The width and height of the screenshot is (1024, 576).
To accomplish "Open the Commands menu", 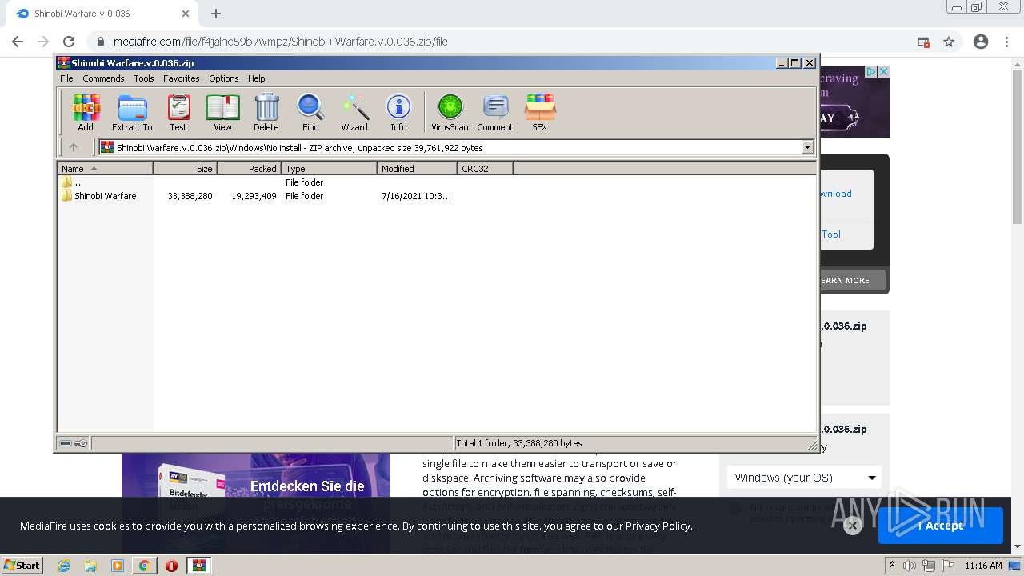I will point(103,78).
